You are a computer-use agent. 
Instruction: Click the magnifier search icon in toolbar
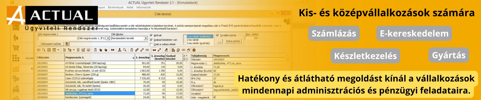coord(44,50)
